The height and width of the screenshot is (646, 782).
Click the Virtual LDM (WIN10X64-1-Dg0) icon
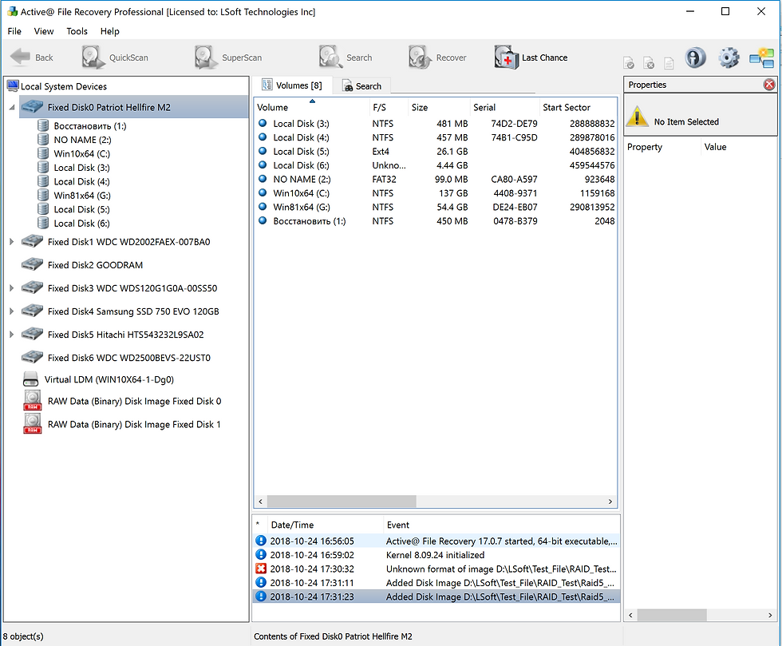pyautogui.click(x=30, y=379)
